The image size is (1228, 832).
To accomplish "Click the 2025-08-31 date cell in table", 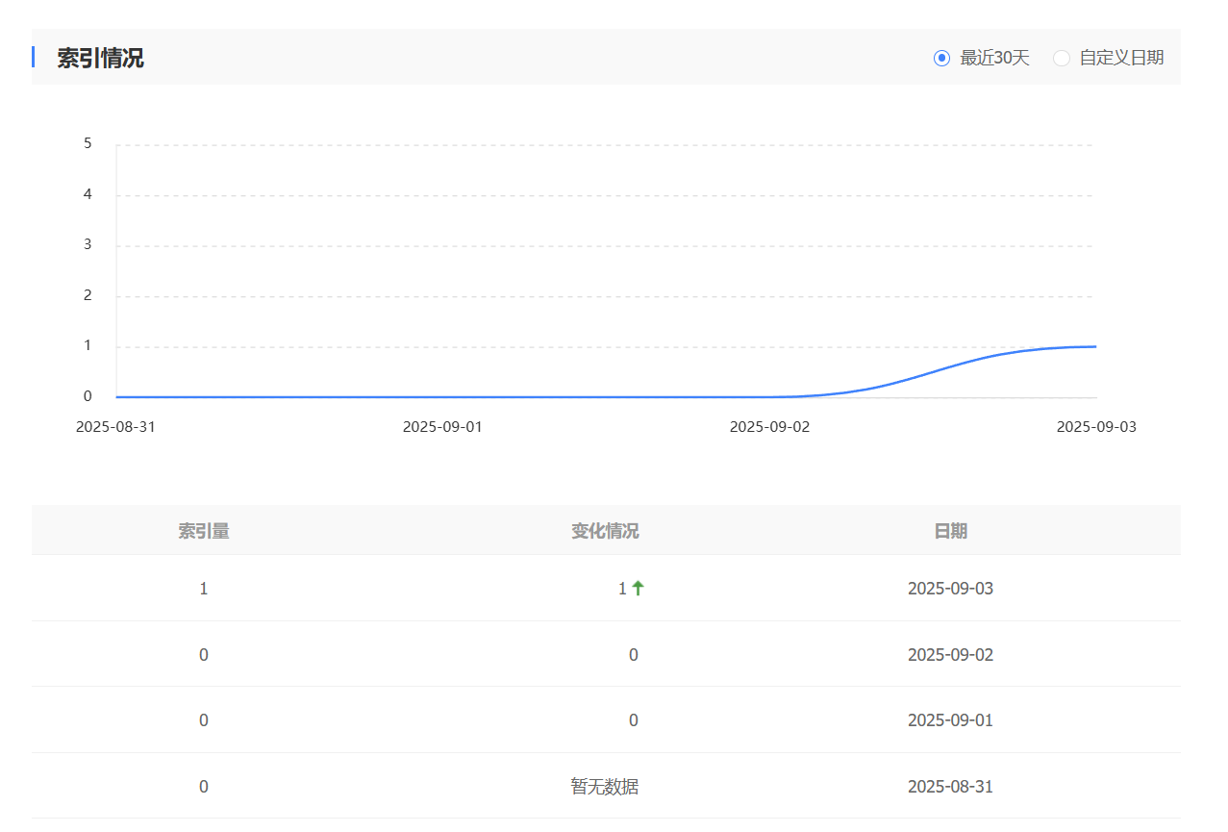I will point(950,787).
